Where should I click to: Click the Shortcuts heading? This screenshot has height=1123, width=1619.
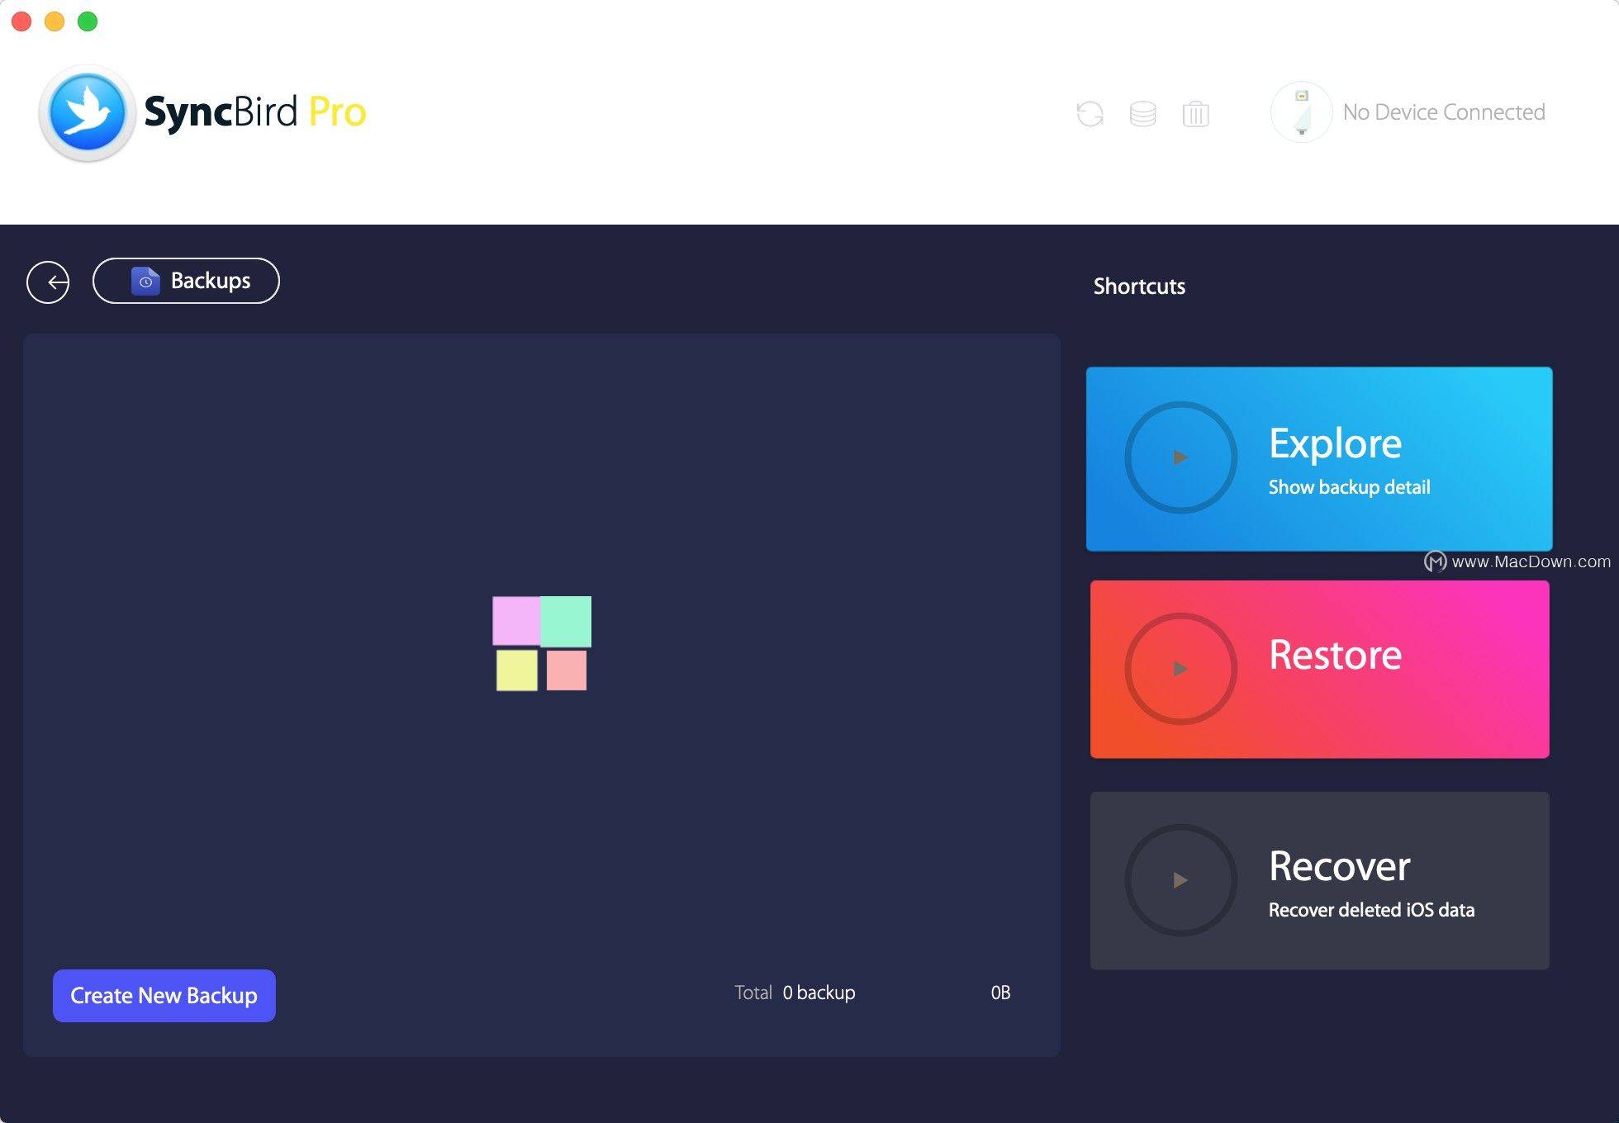tap(1139, 287)
